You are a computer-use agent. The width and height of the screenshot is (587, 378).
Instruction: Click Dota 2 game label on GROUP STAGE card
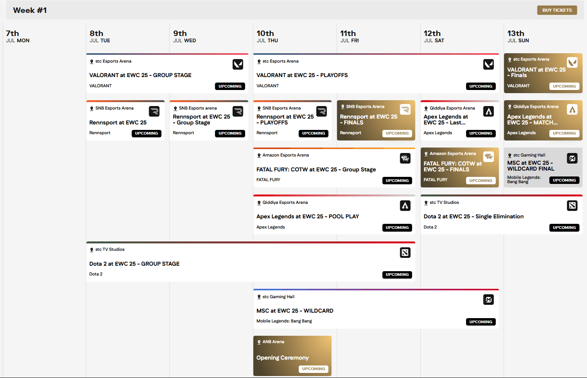[96, 274]
